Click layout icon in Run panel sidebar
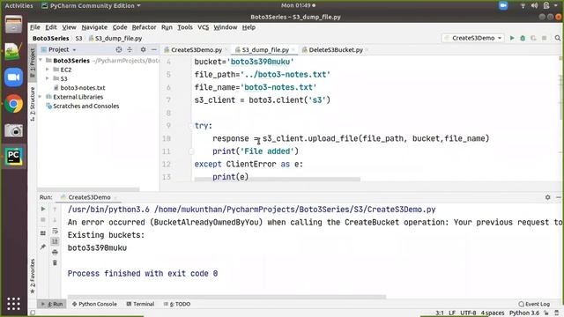564x317 pixels. point(43,233)
